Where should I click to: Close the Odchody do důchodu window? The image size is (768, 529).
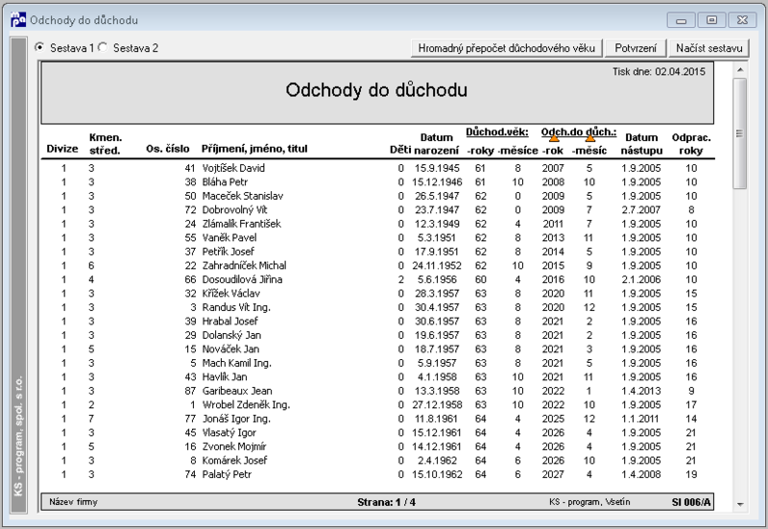[x=742, y=20]
